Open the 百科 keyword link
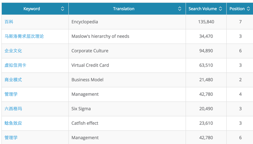The width and height of the screenshot is (253, 144). pyautogui.click(x=9, y=22)
